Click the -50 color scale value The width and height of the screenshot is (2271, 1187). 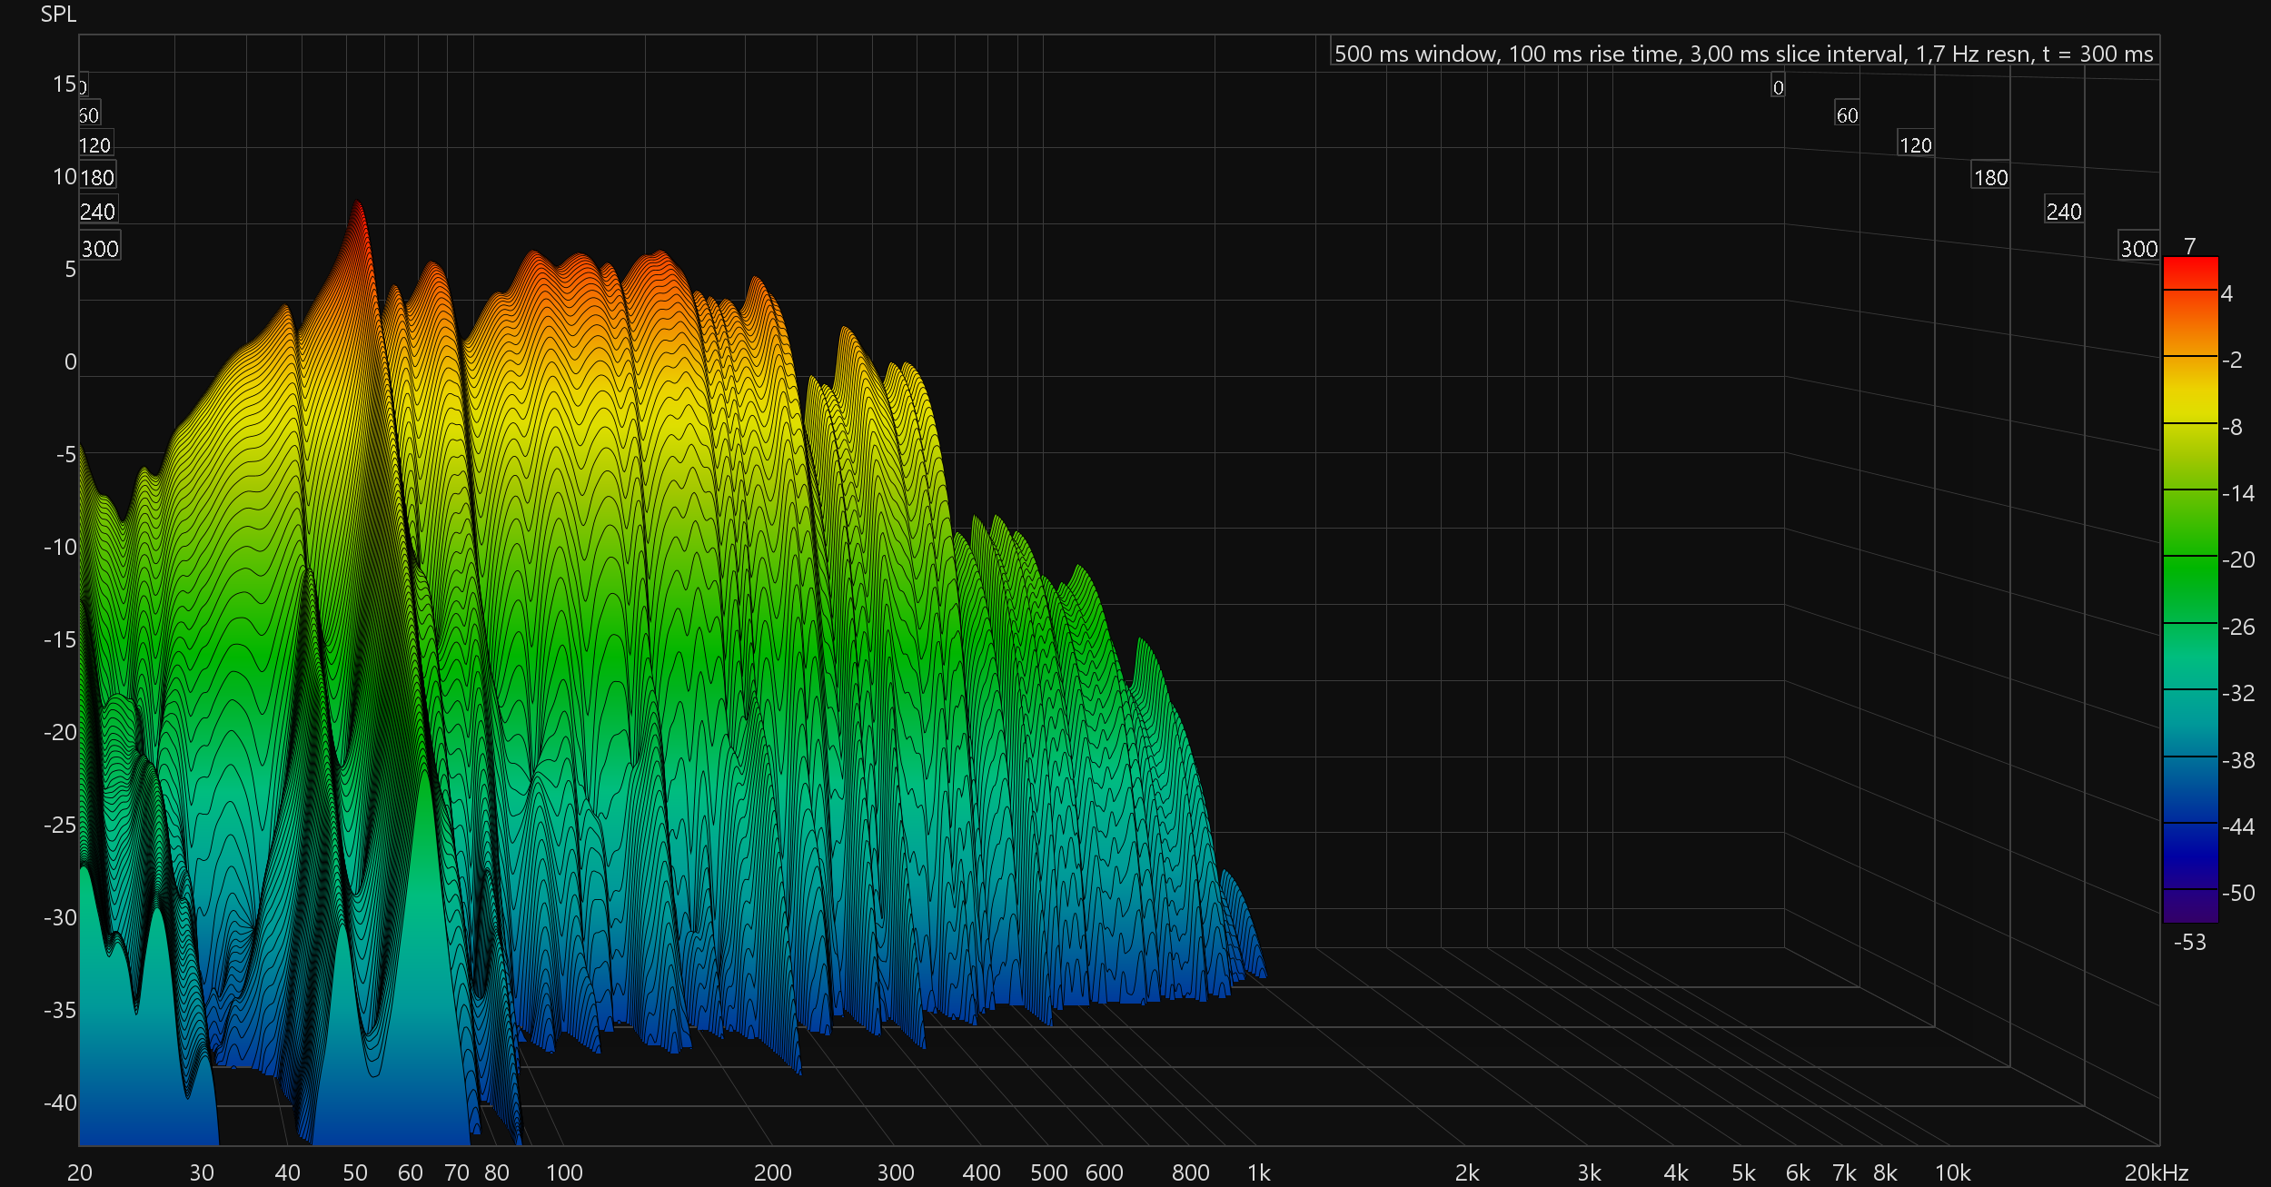(2238, 893)
